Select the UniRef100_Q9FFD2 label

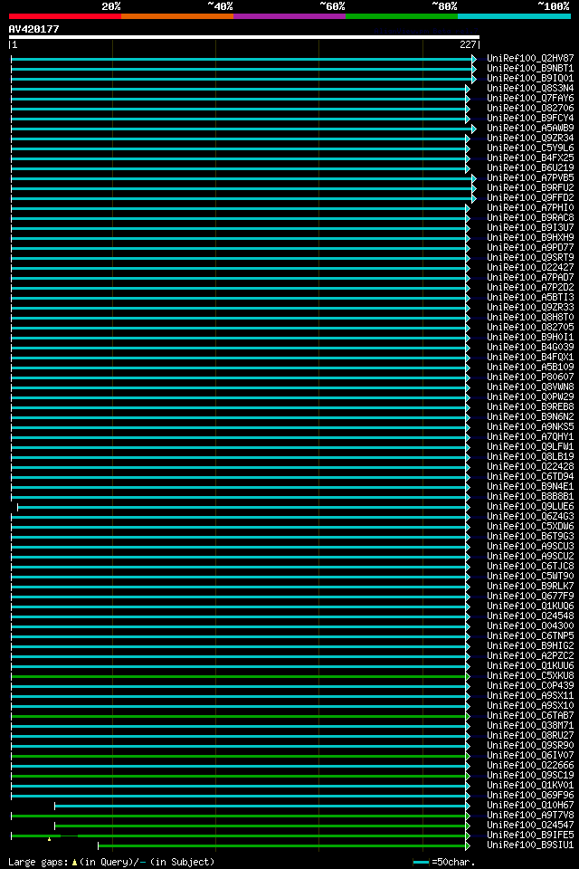[x=530, y=198]
